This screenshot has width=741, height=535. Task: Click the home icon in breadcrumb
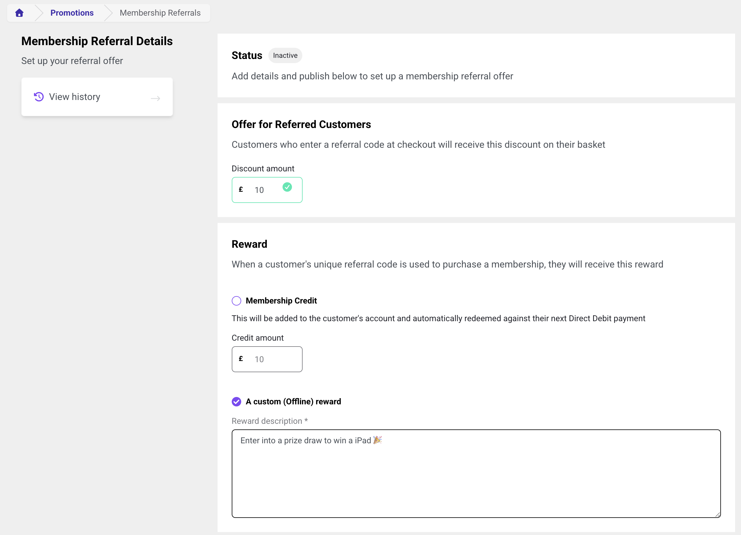click(x=19, y=13)
